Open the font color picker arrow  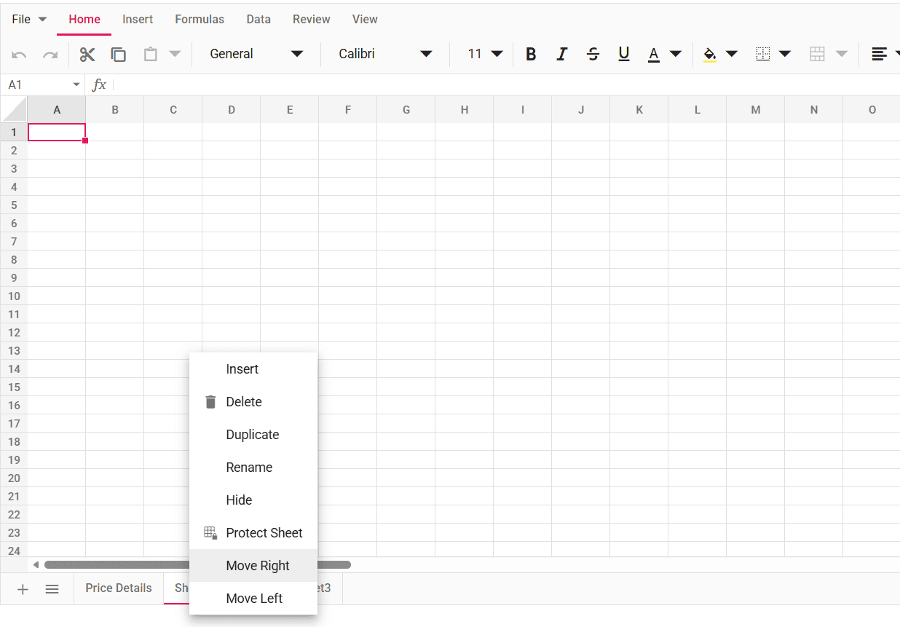[676, 54]
